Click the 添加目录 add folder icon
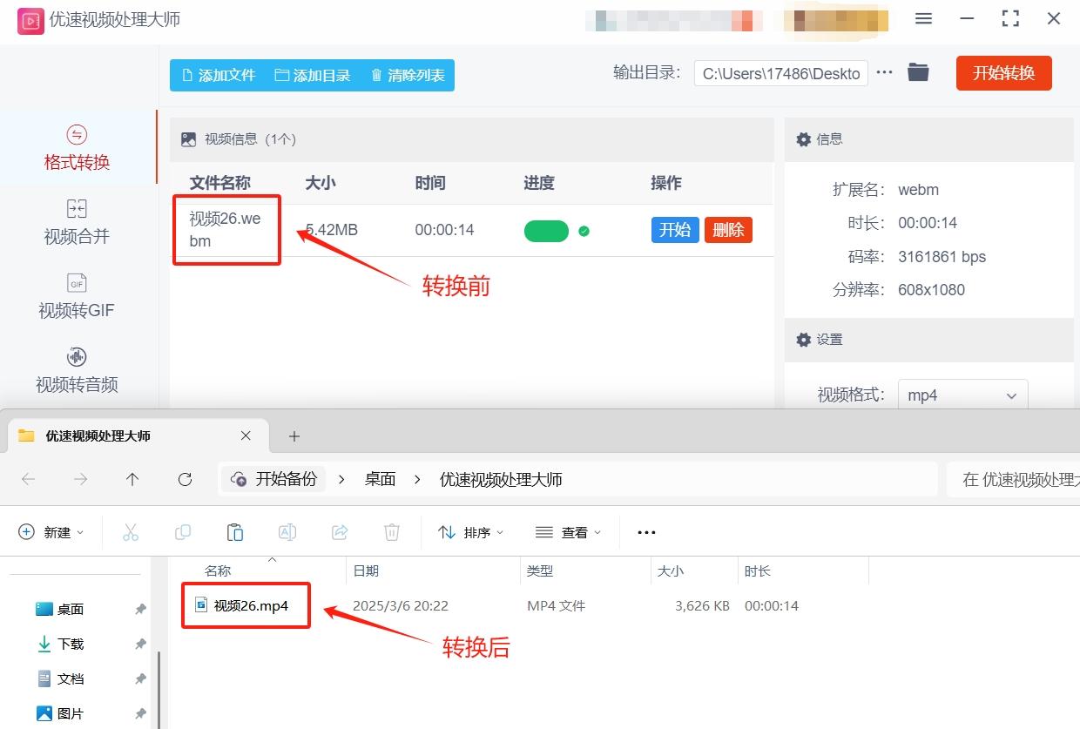The width and height of the screenshot is (1080, 729). (x=280, y=75)
